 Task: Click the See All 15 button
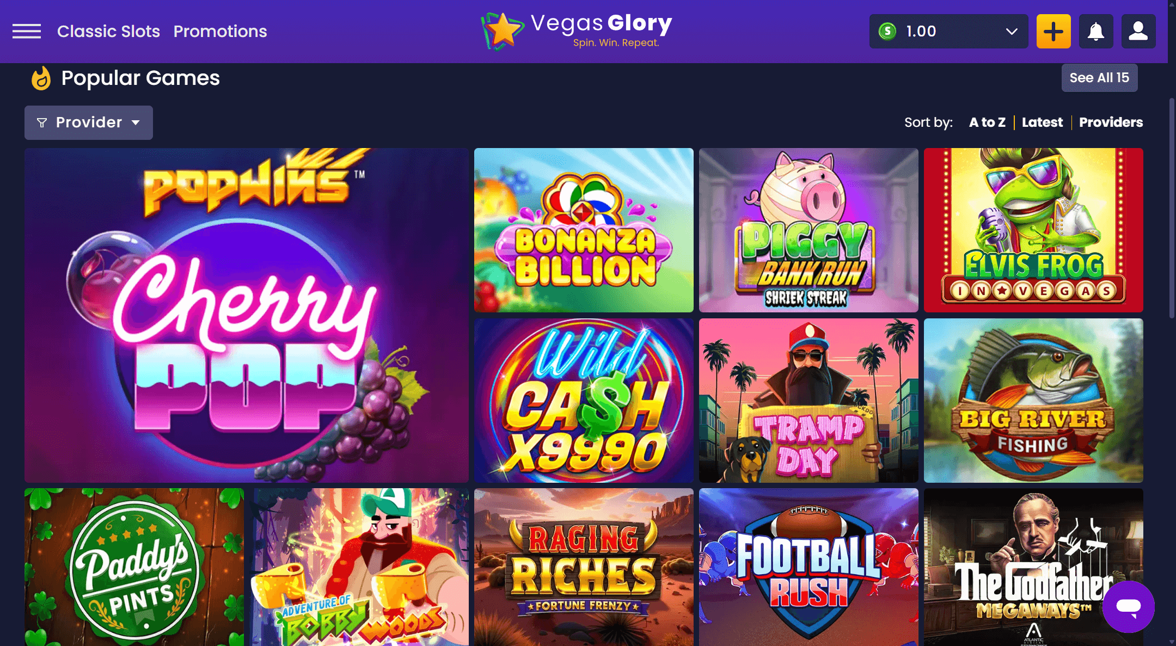[1099, 78]
